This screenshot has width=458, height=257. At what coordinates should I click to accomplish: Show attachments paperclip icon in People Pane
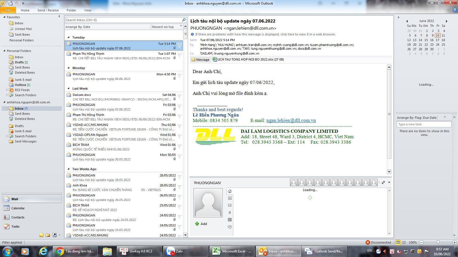230,212
